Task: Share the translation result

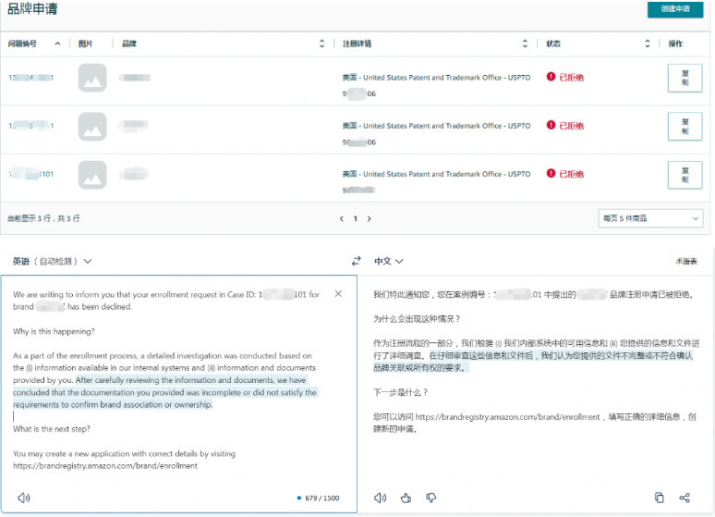Action: (685, 498)
